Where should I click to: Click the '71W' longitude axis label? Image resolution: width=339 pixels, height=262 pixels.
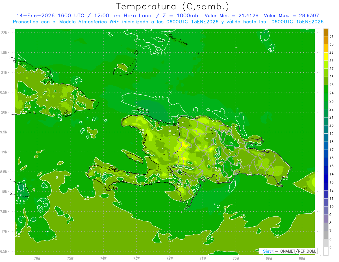[x=203, y=258]
